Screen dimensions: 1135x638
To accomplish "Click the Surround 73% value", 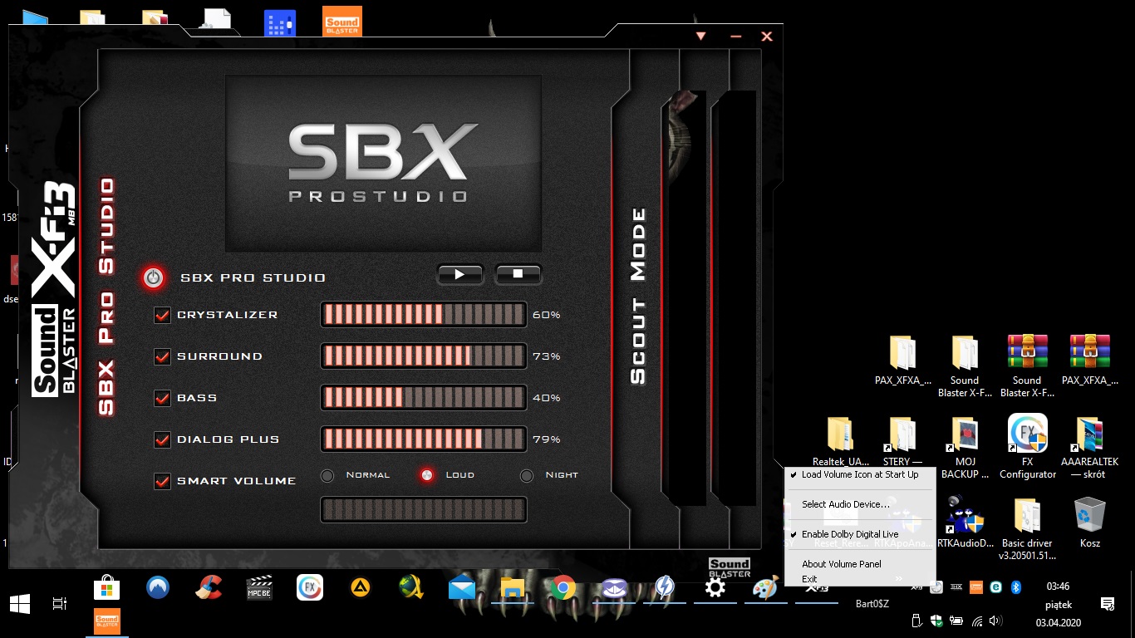I will pyautogui.click(x=547, y=356).
